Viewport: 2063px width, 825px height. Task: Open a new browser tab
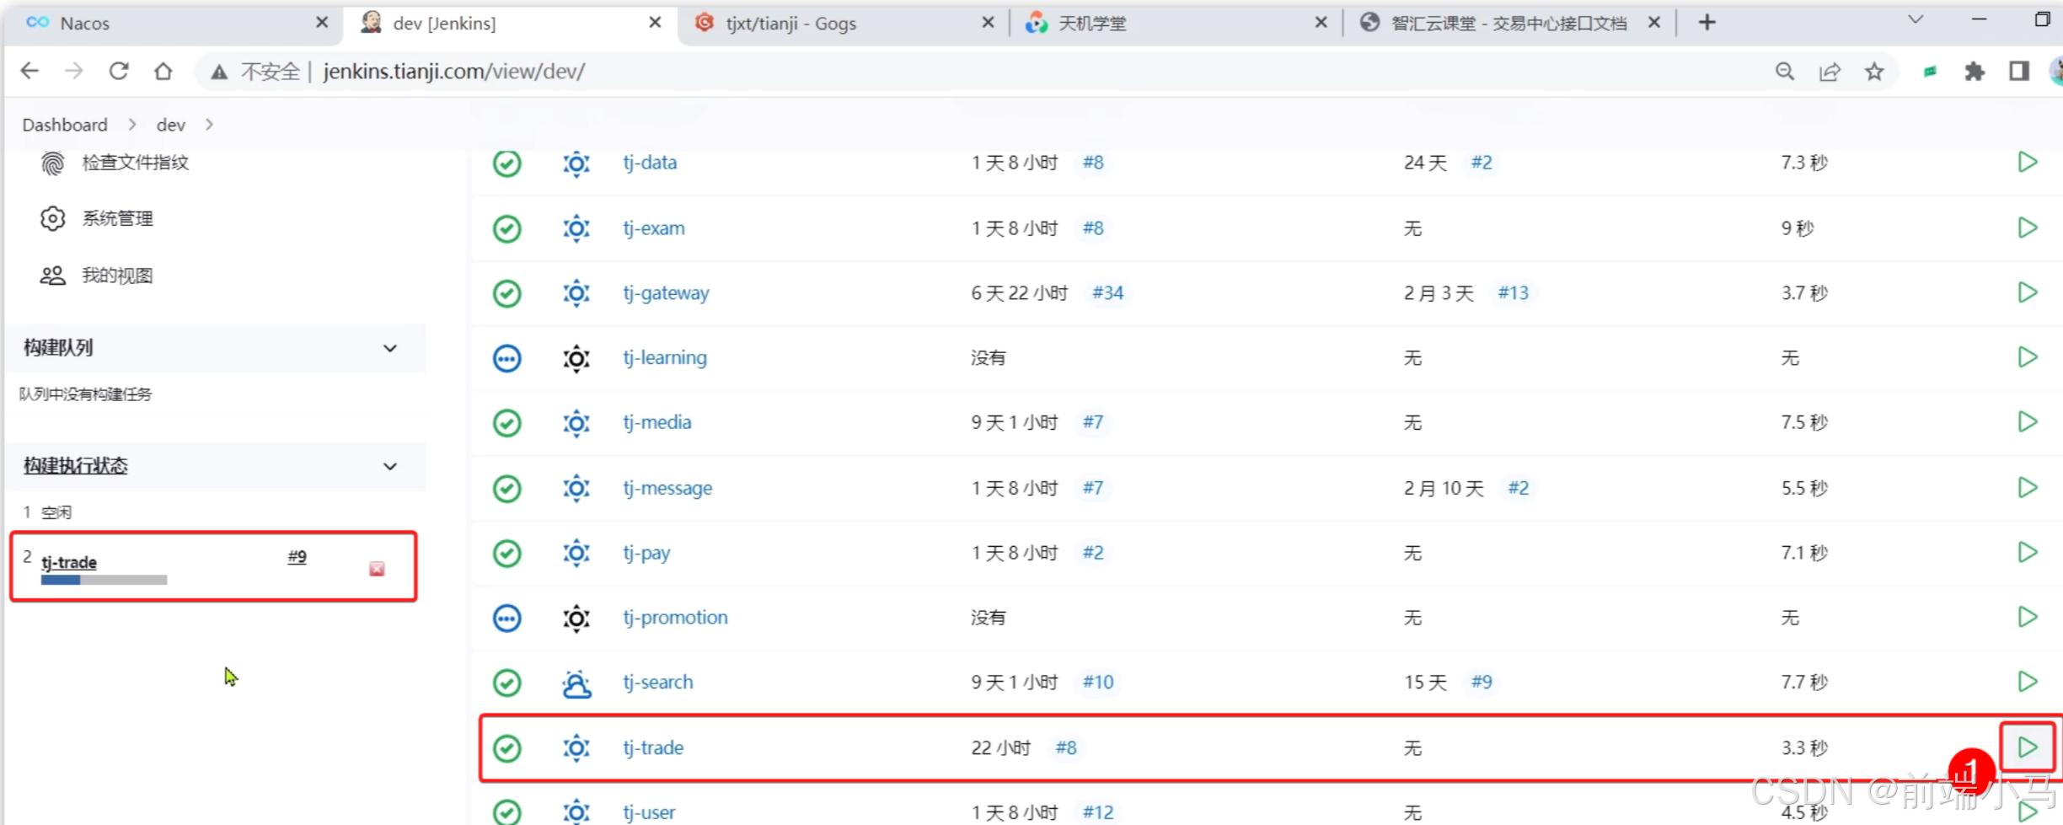point(1707,23)
